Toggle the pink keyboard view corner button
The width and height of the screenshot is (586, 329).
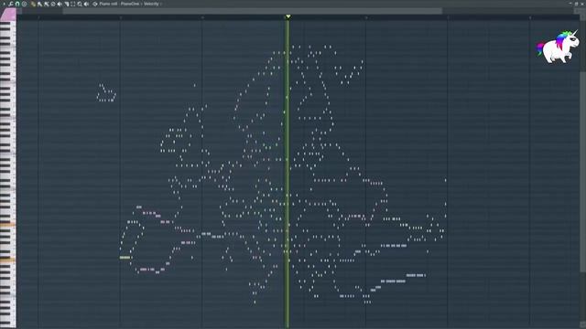8,15
